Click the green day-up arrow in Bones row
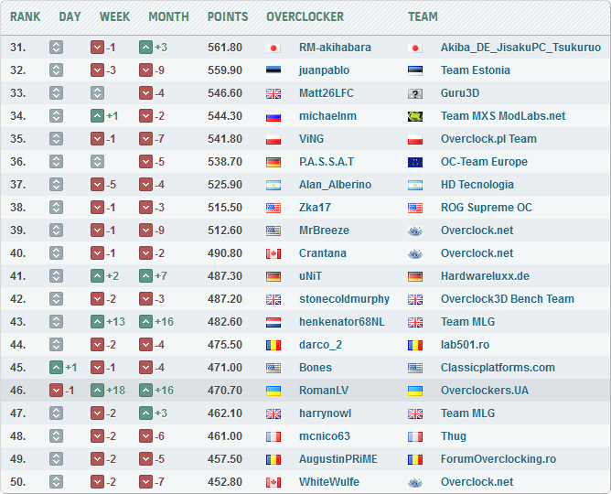Screen dimensions: 611x494 [56, 368]
